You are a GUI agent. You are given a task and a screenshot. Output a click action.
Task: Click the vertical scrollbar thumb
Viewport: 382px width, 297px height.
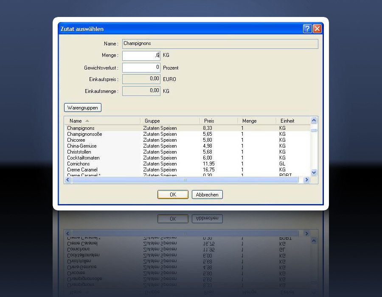tap(314, 130)
